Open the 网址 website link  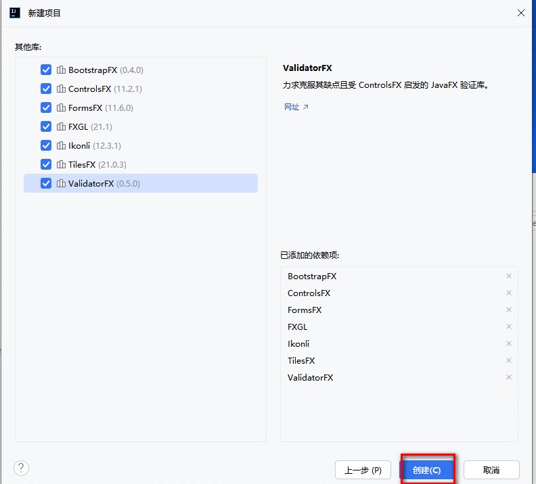292,107
